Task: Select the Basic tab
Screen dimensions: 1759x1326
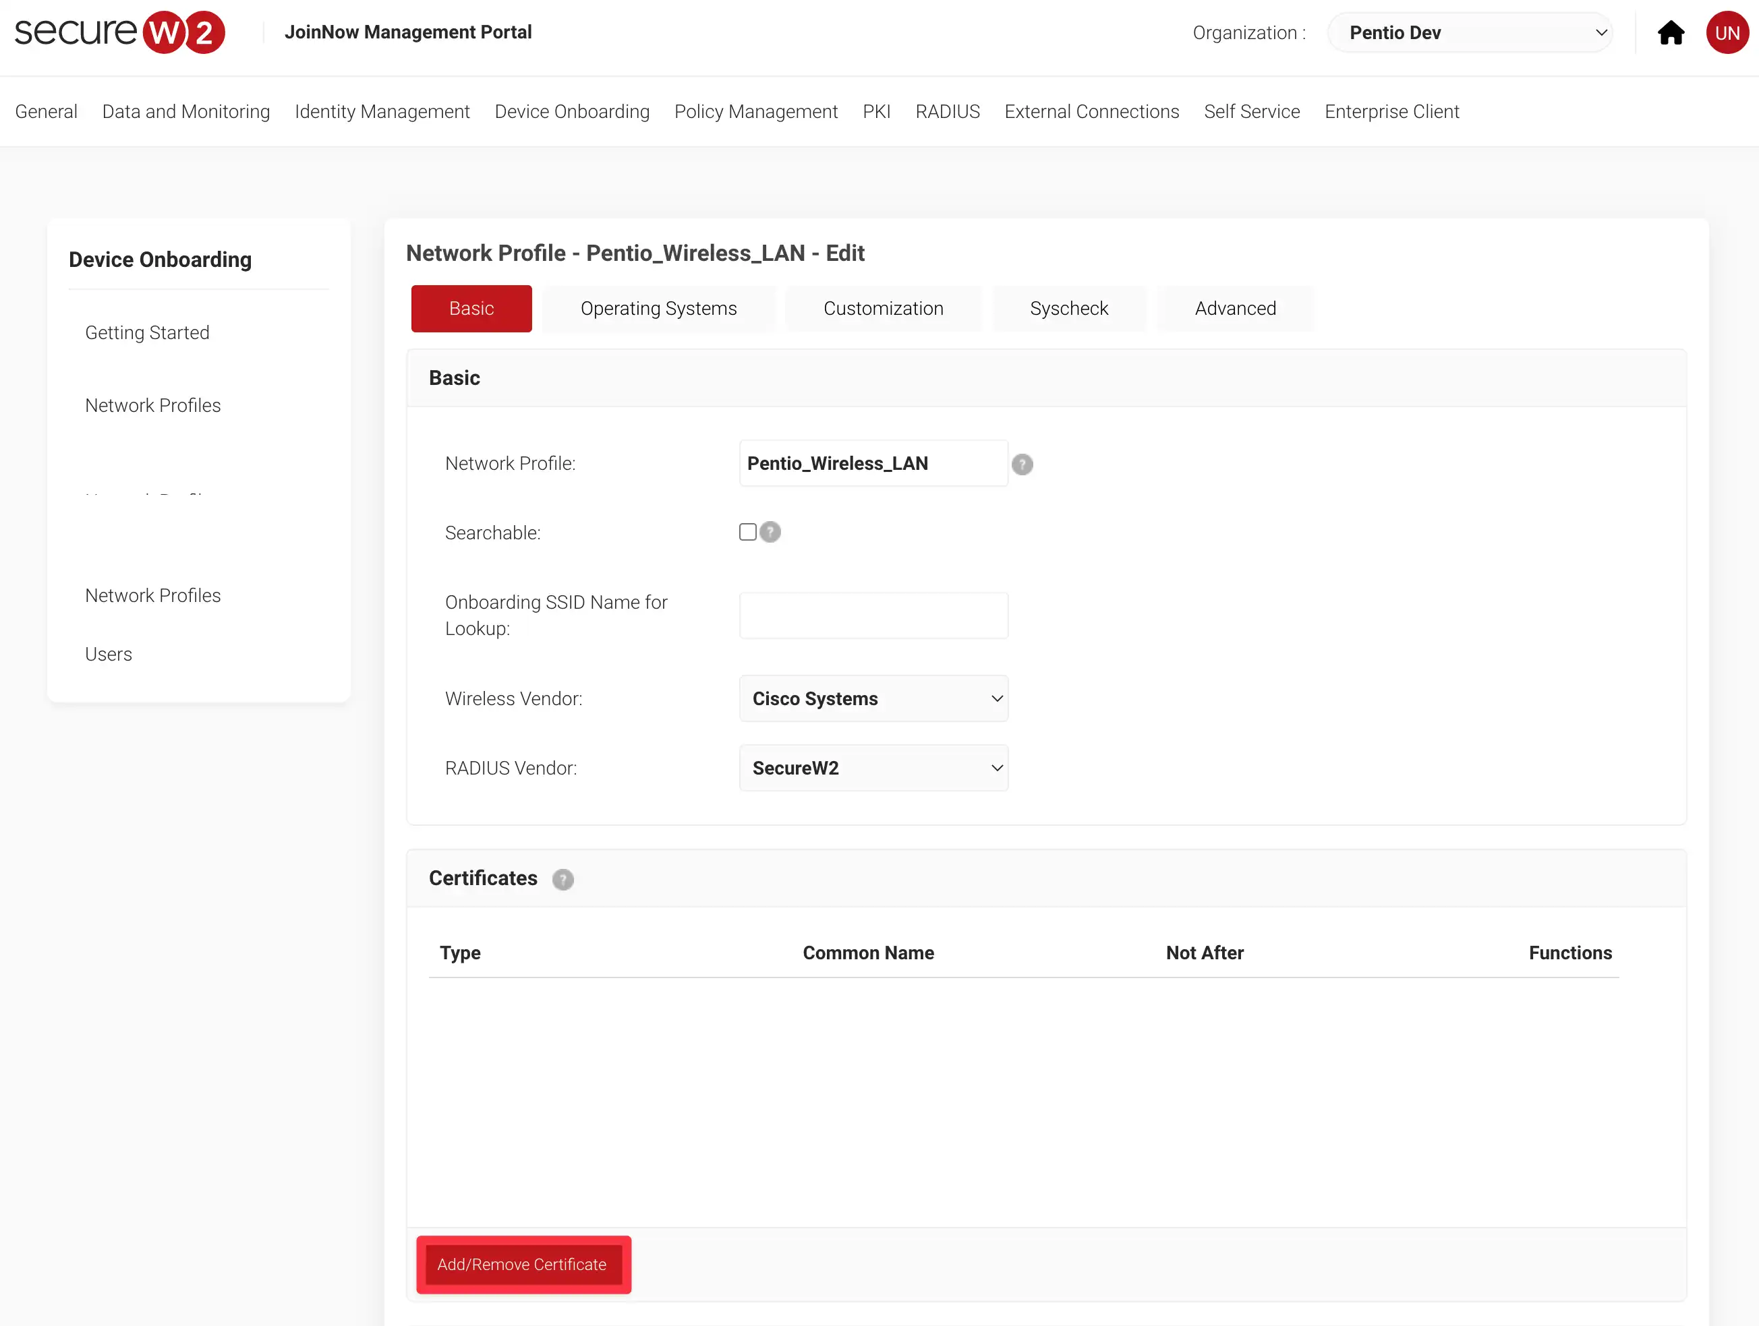Action: coord(471,309)
